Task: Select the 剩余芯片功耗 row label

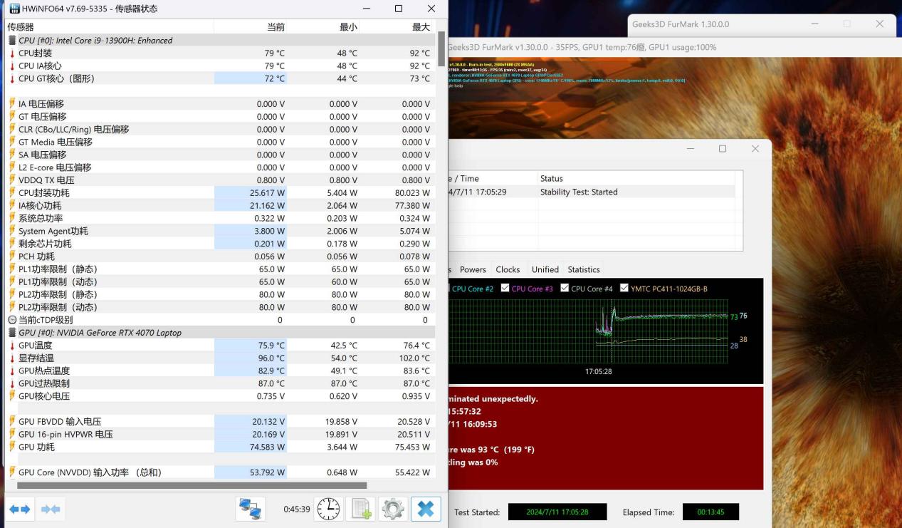Action: click(x=45, y=244)
